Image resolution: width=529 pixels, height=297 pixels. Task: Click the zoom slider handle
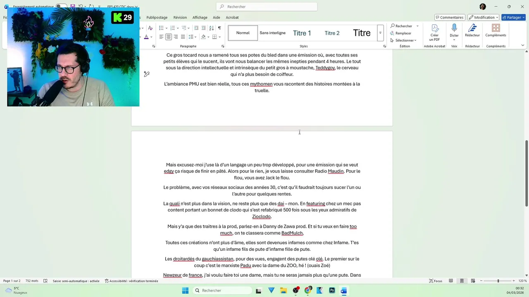pyautogui.click(x=498, y=281)
